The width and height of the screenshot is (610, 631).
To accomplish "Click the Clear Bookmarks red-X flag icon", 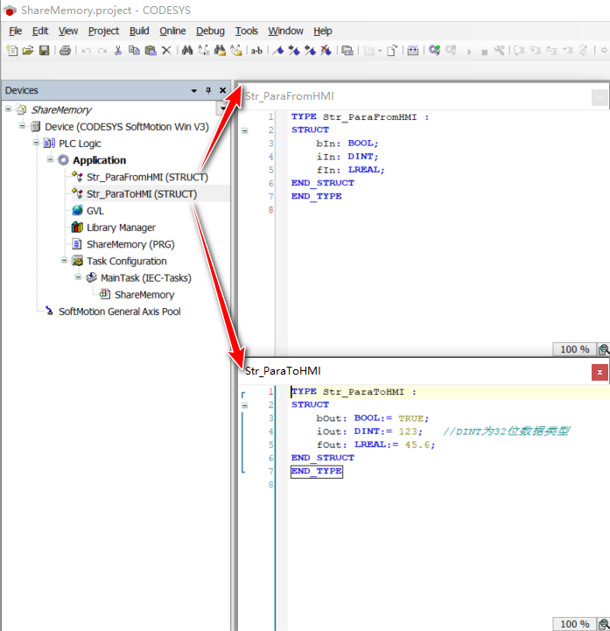I will pyautogui.click(x=326, y=50).
